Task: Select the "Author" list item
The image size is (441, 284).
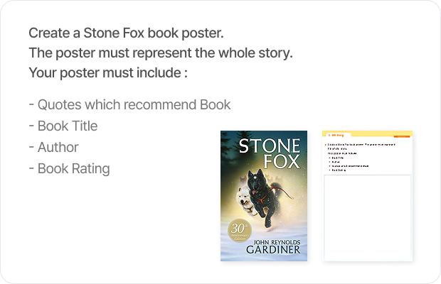Action: 53,148
